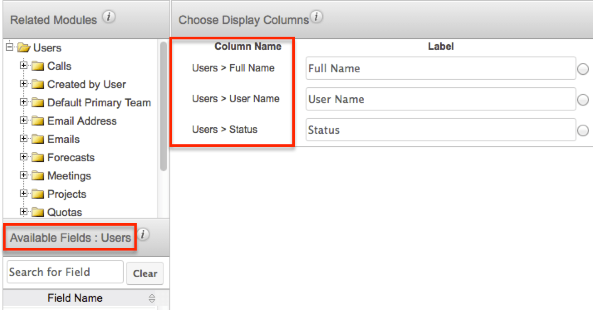This screenshot has height=310, width=593.
Task: Expand the Calls tree node
Action: coord(24,66)
